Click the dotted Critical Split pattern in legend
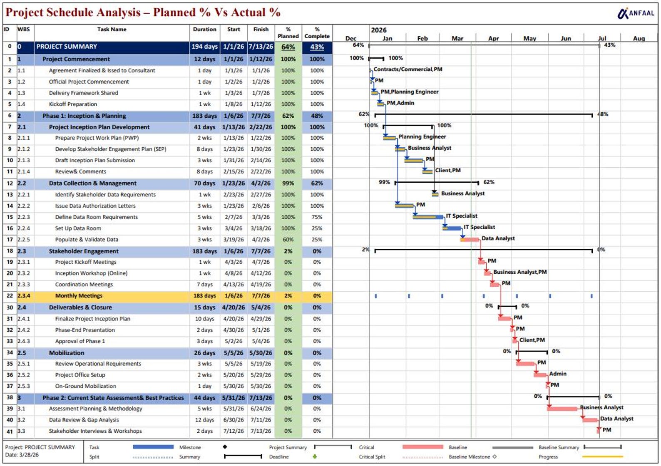This screenshot has width=661, height=466. coord(422,457)
